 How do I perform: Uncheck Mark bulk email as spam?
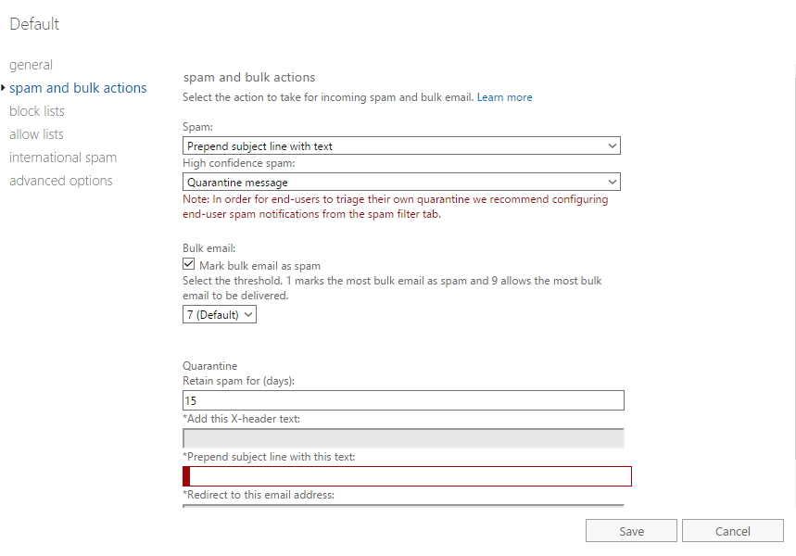[x=188, y=264]
